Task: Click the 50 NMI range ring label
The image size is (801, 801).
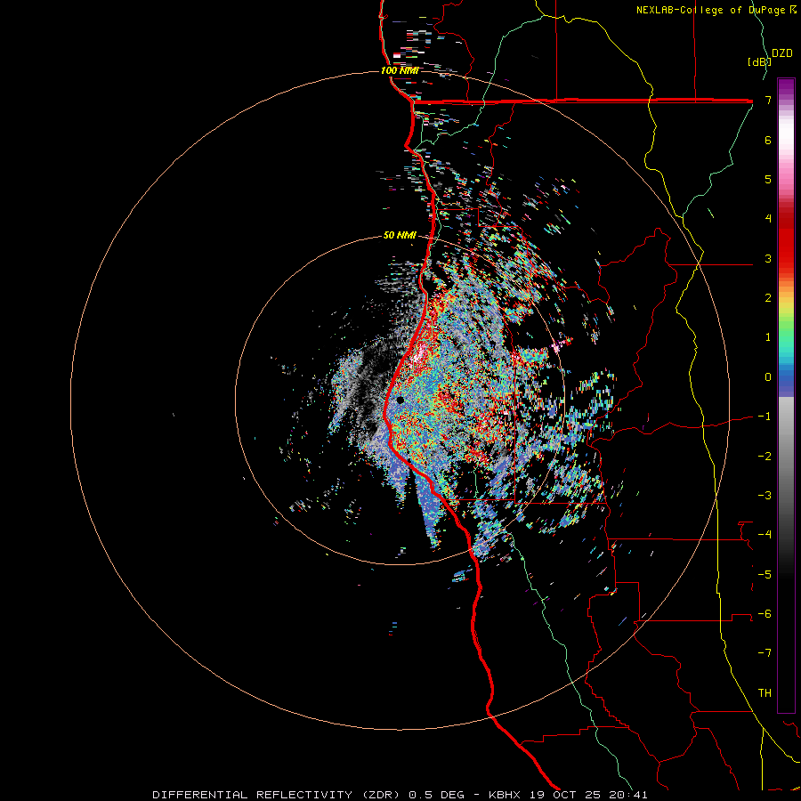Action: tap(400, 235)
